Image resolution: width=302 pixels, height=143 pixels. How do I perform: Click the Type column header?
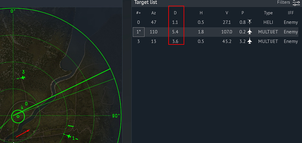[268, 13]
